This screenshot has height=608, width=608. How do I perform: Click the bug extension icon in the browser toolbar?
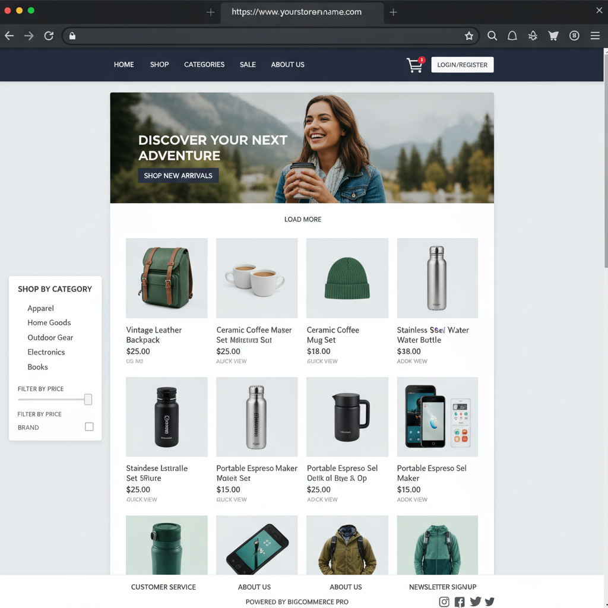[533, 36]
